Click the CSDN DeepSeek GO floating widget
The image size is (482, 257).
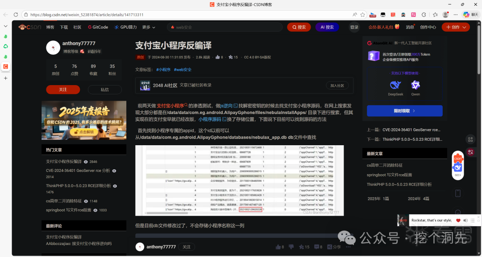(x=458, y=166)
